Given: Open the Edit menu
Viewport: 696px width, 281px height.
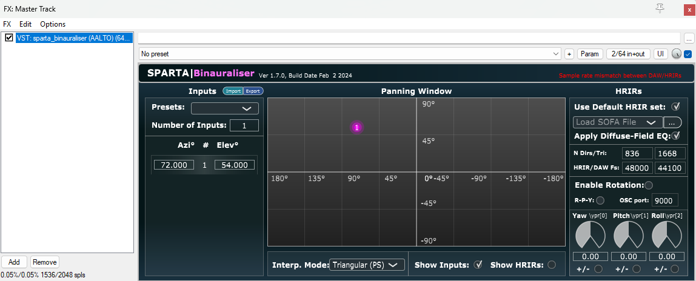Looking at the screenshot, I should pos(25,24).
